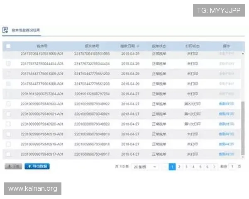Viewport: 249px width, 199px height.
Task: Check the row ending 340922-A01
Action: (x=8, y=104)
